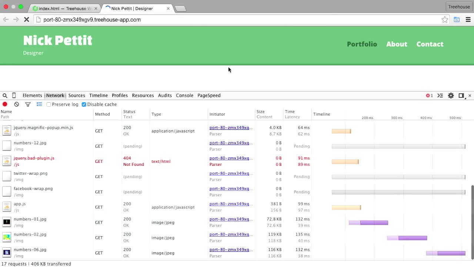474x267 pixels.
Task: Change DevTools dock position icon
Action: coord(461,95)
